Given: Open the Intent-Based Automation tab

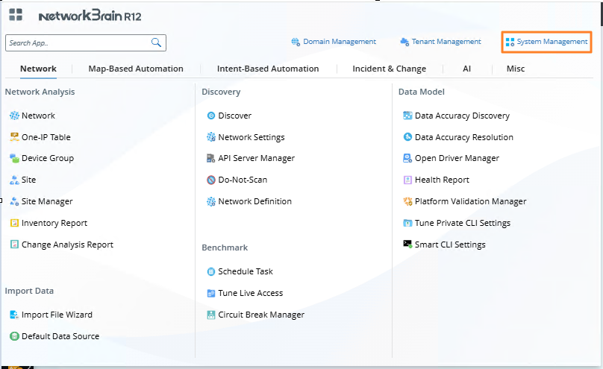Looking at the screenshot, I should tap(268, 69).
